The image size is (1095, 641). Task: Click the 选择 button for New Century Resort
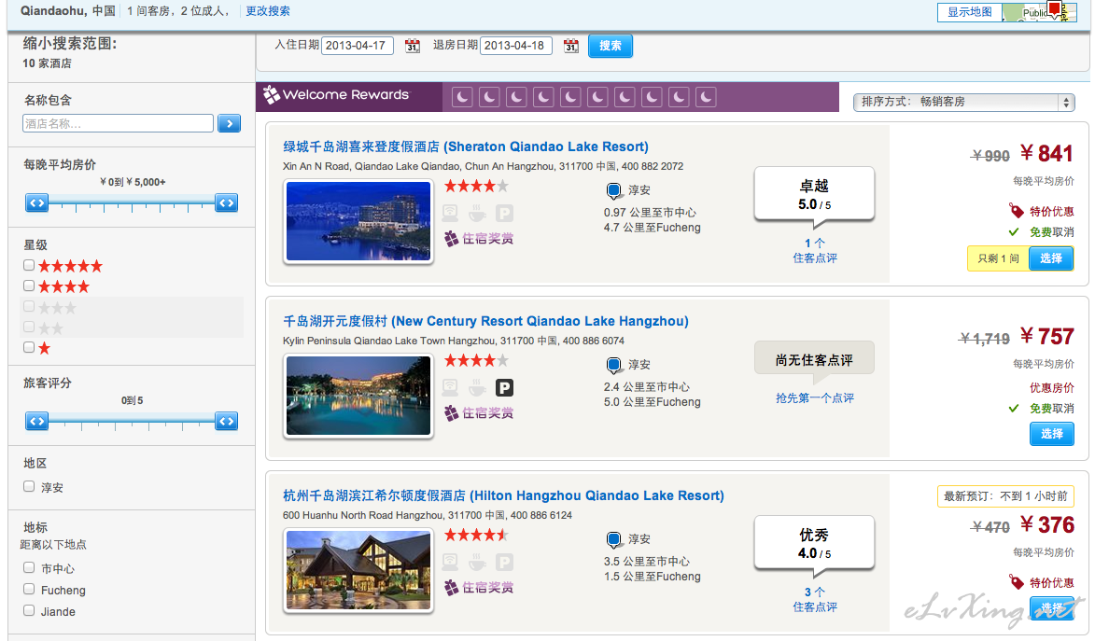click(1052, 434)
